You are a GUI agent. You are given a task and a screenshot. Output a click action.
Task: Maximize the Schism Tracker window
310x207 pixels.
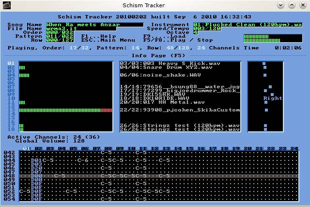(x=292, y=5)
